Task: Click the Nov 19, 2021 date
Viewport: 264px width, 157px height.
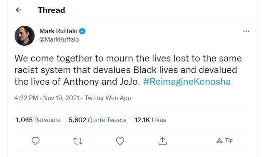Action: 61,98
